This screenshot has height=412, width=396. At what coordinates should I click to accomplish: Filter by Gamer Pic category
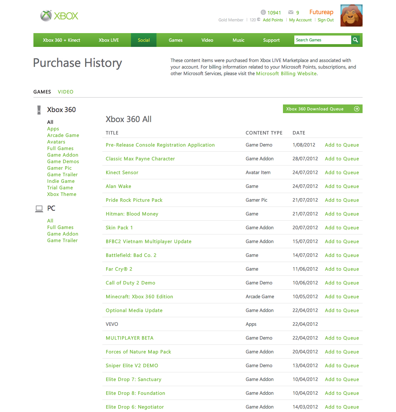pos(59,168)
